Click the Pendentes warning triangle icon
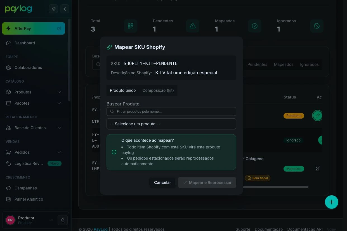 coord(193,26)
